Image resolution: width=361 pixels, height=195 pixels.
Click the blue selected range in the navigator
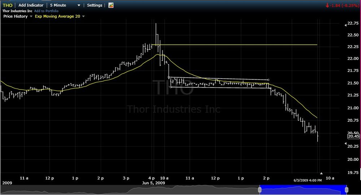click(x=303, y=190)
